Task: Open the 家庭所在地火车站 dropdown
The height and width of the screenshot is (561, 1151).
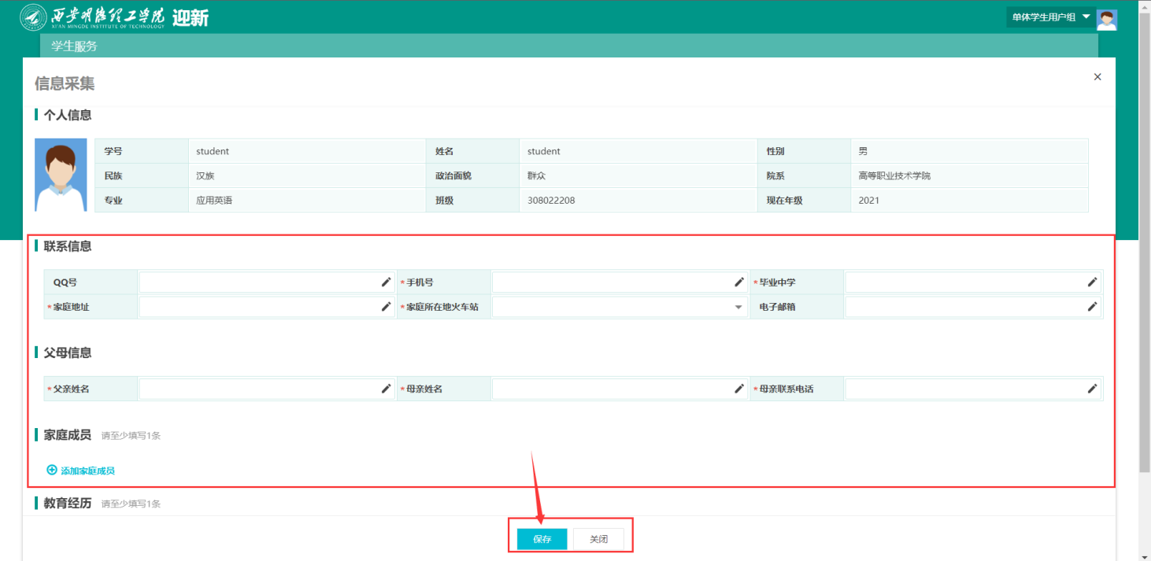Action: (620, 307)
